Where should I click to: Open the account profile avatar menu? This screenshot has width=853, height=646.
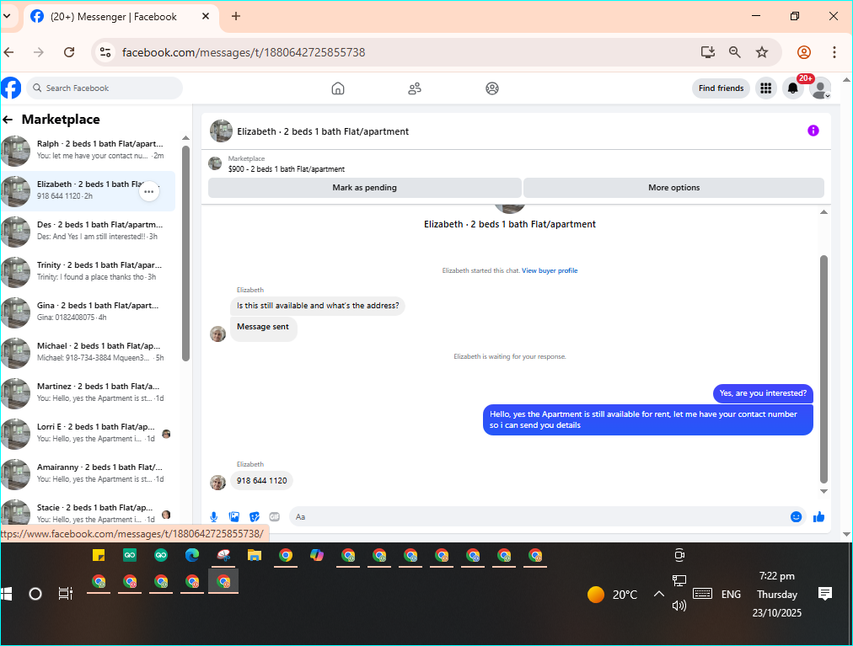[x=820, y=88]
